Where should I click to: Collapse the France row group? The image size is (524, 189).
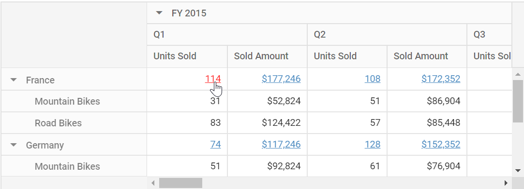[x=14, y=80]
